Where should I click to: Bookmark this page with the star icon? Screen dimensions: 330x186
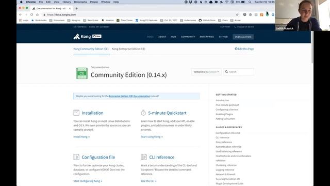click(237, 15)
